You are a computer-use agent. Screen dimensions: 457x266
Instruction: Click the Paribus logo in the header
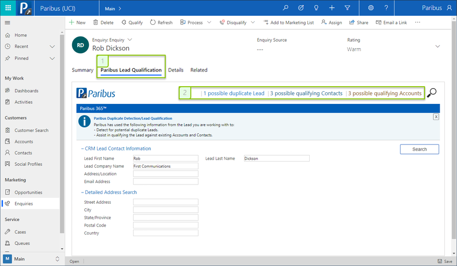click(24, 8)
